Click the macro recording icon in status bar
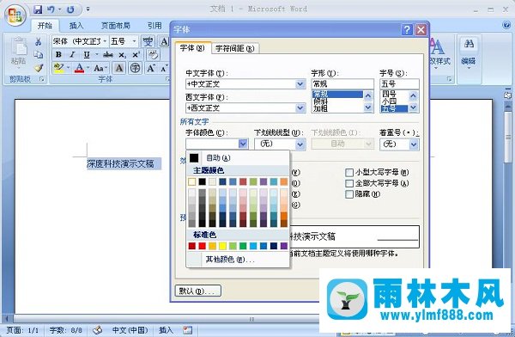The width and height of the screenshot is (515, 337). click(x=187, y=330)
